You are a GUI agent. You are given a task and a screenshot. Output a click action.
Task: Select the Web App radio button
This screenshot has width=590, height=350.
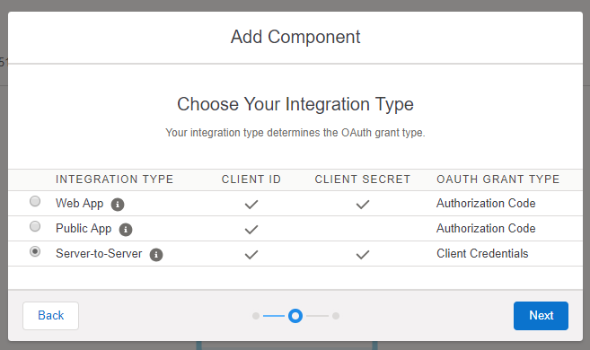click(x=35, y=202)
